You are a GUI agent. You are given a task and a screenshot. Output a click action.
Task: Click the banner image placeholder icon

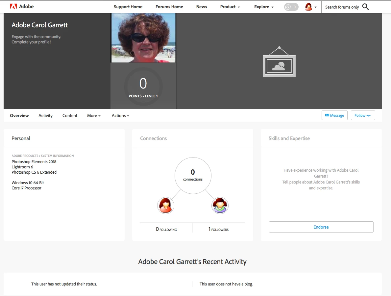coord(279,62)
